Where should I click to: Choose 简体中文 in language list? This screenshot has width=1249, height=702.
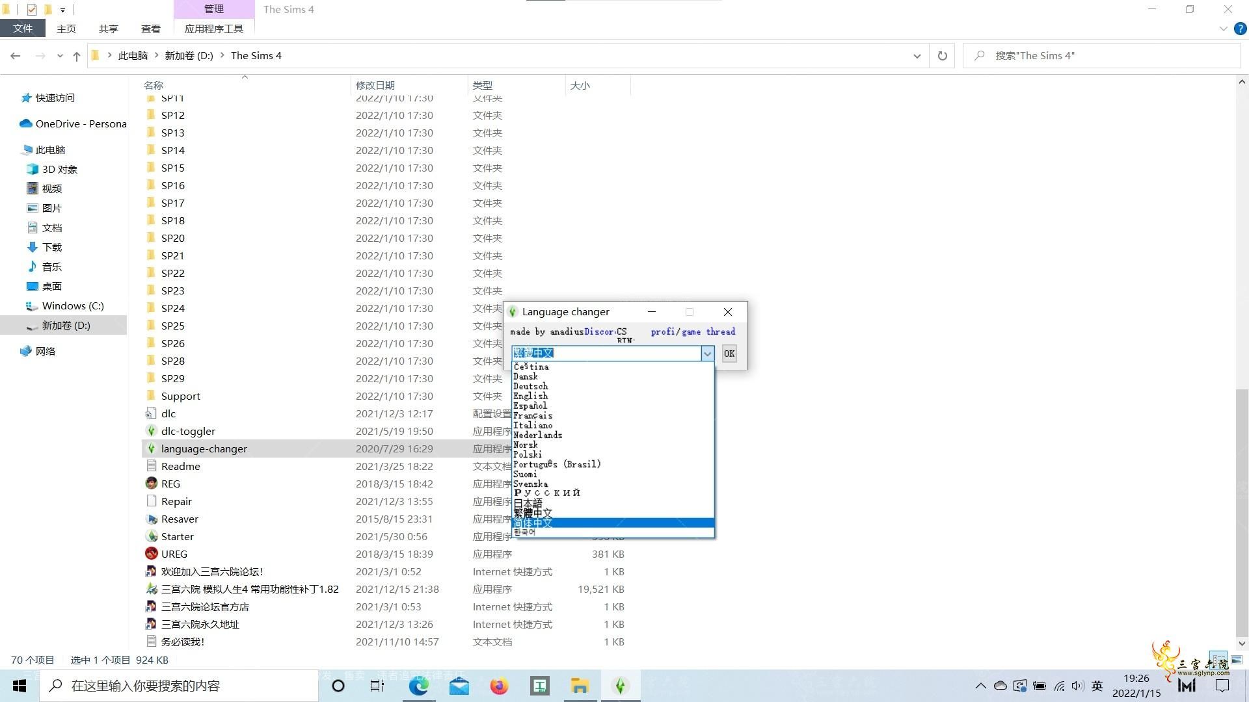point(613,523)
